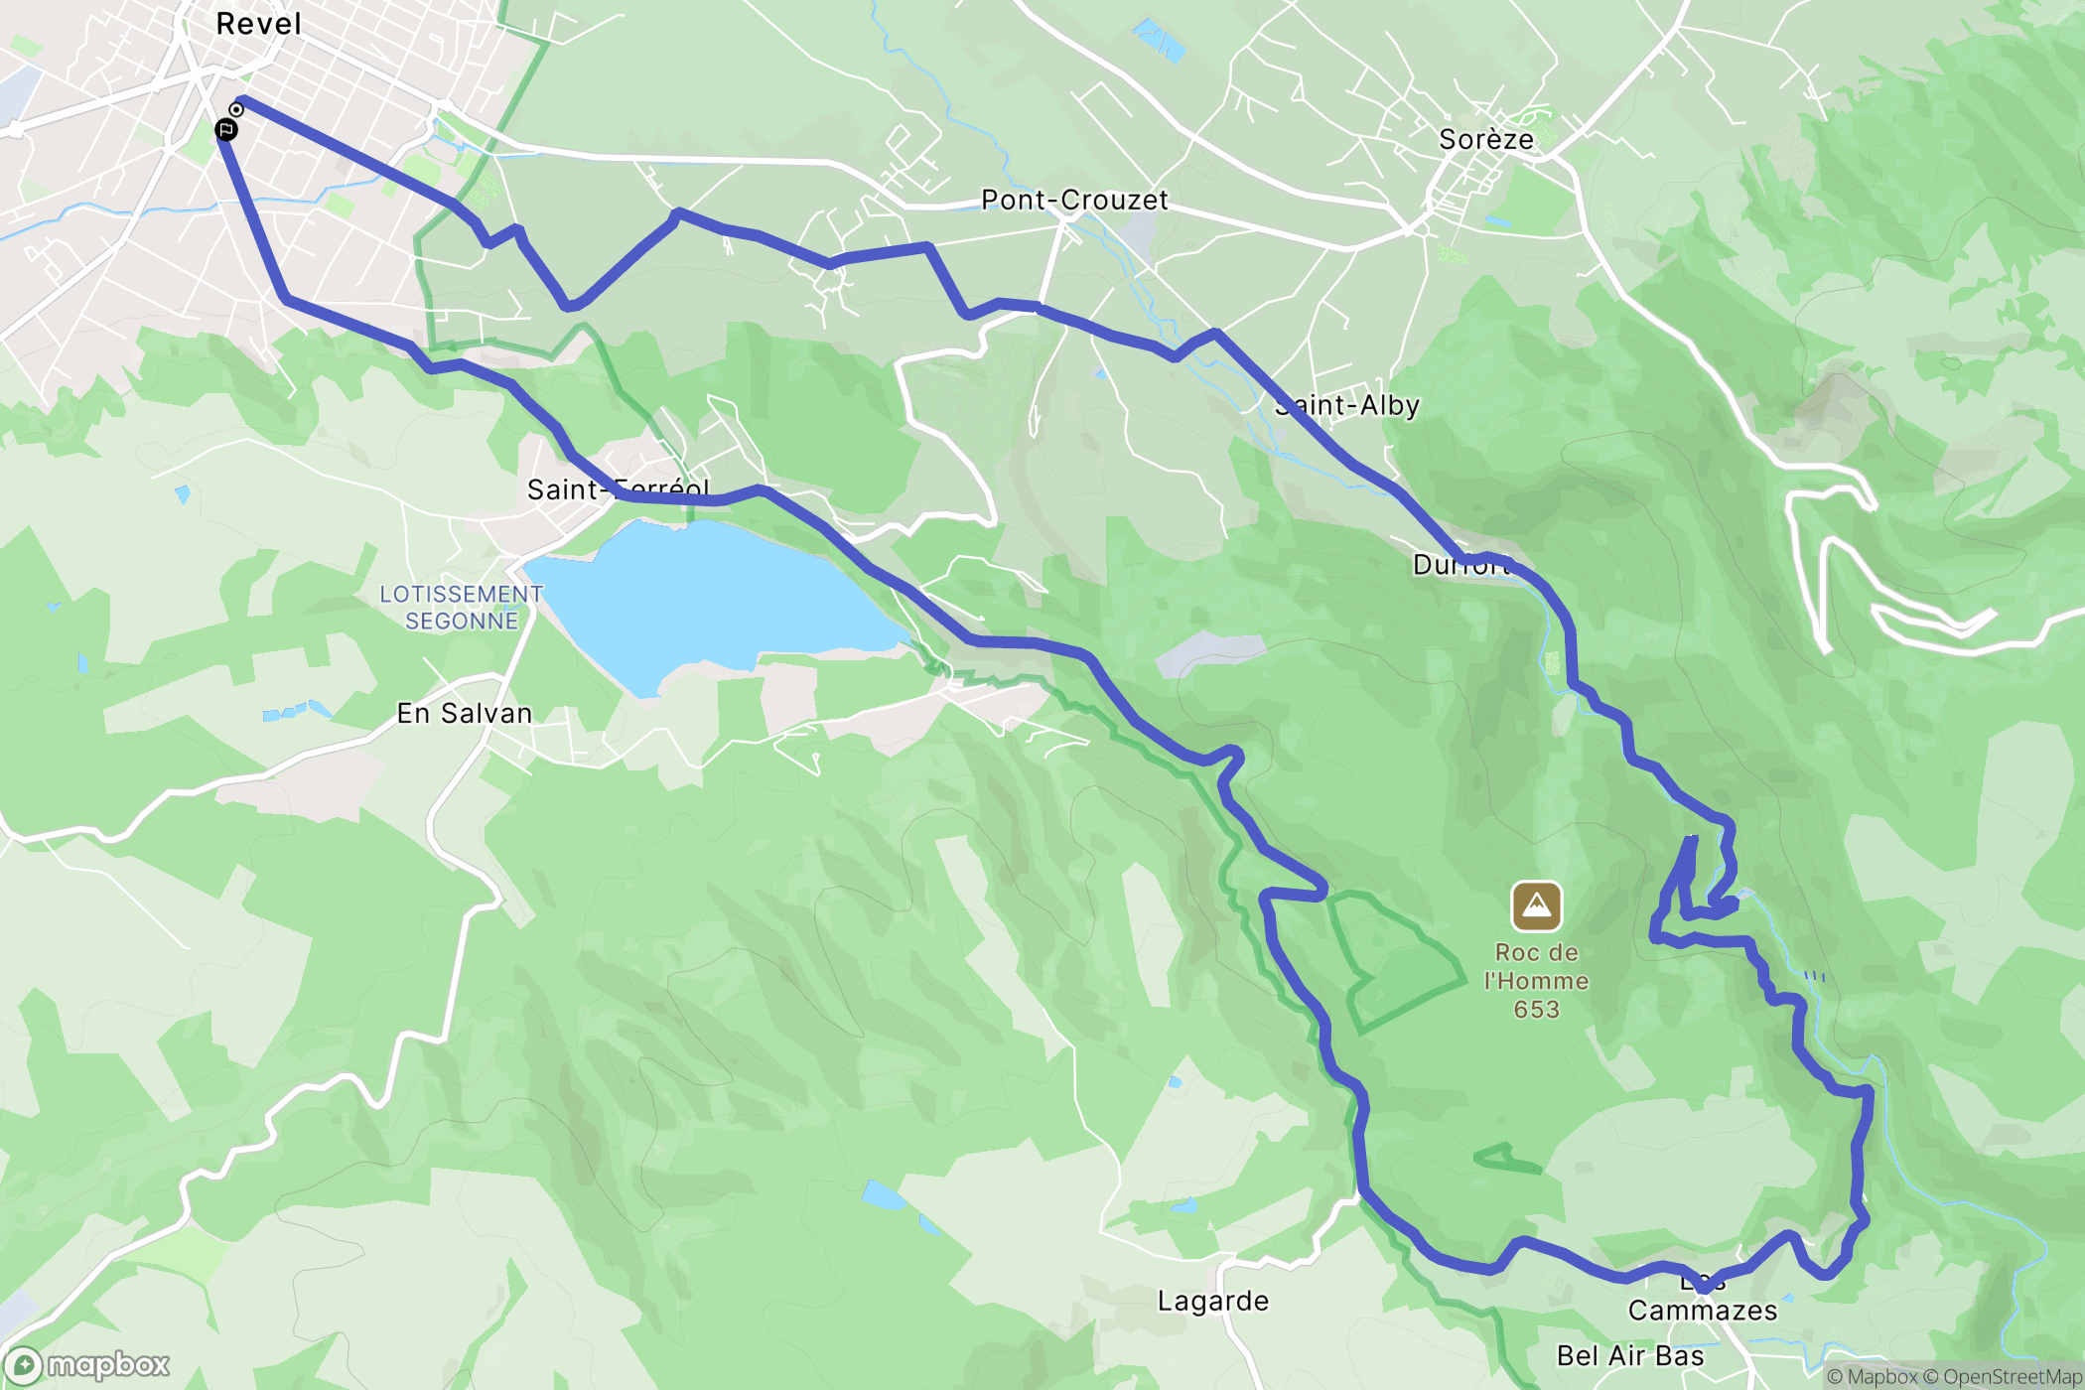Click the route finish flag marker
This screenshot has height=1390, width=2085.
click(226, 129)
